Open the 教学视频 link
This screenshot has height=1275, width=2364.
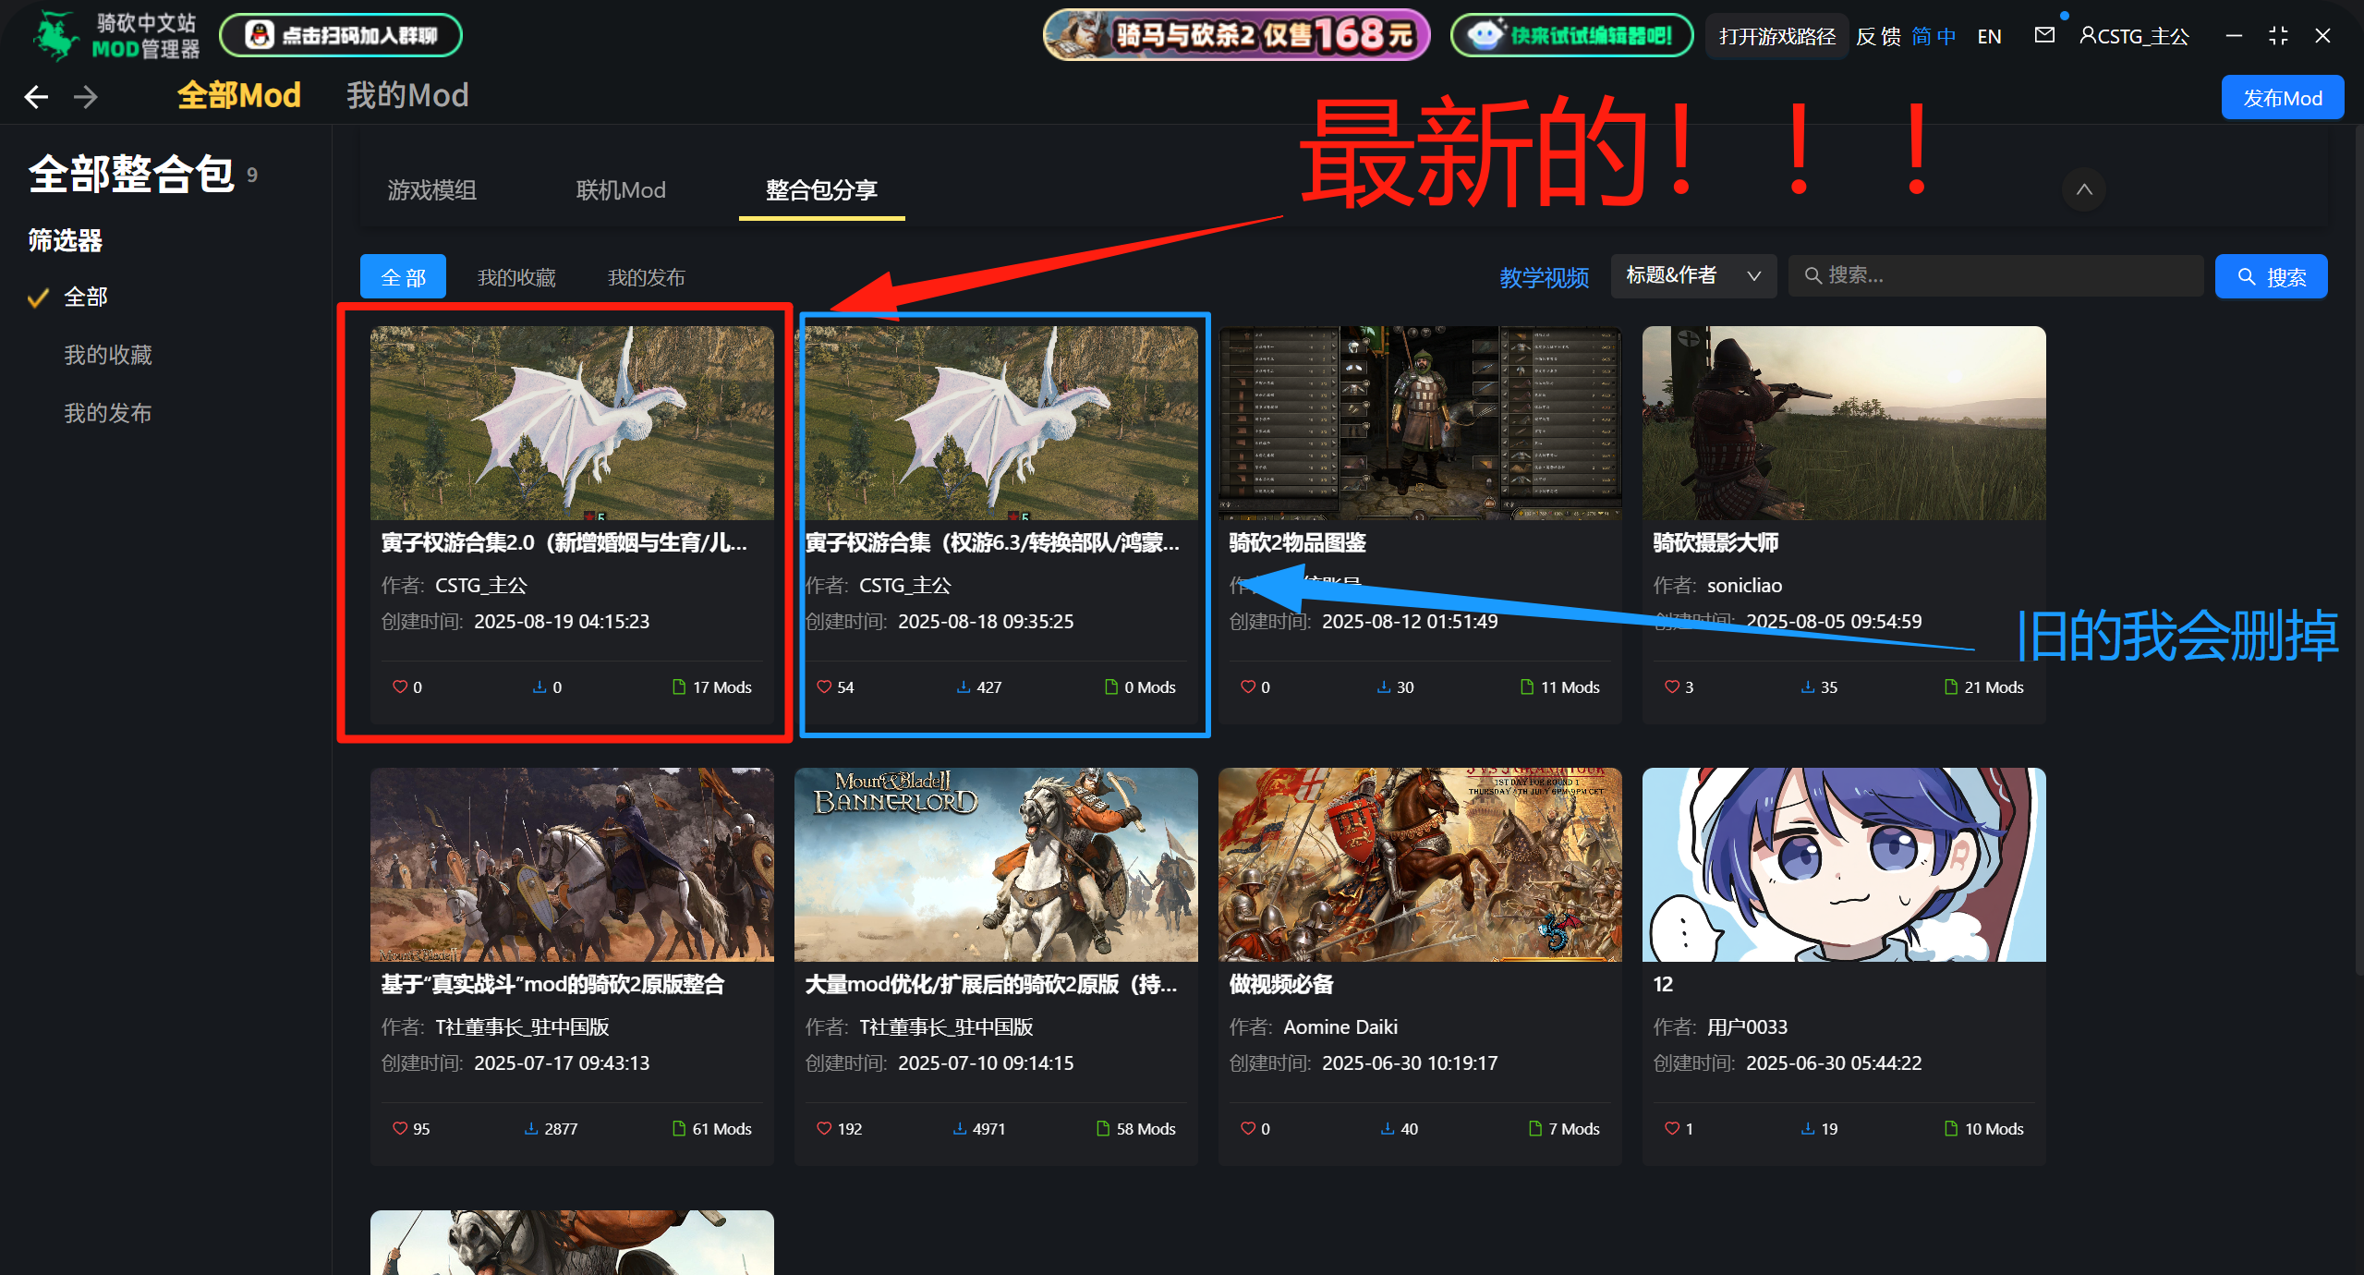pos(1544,277)
